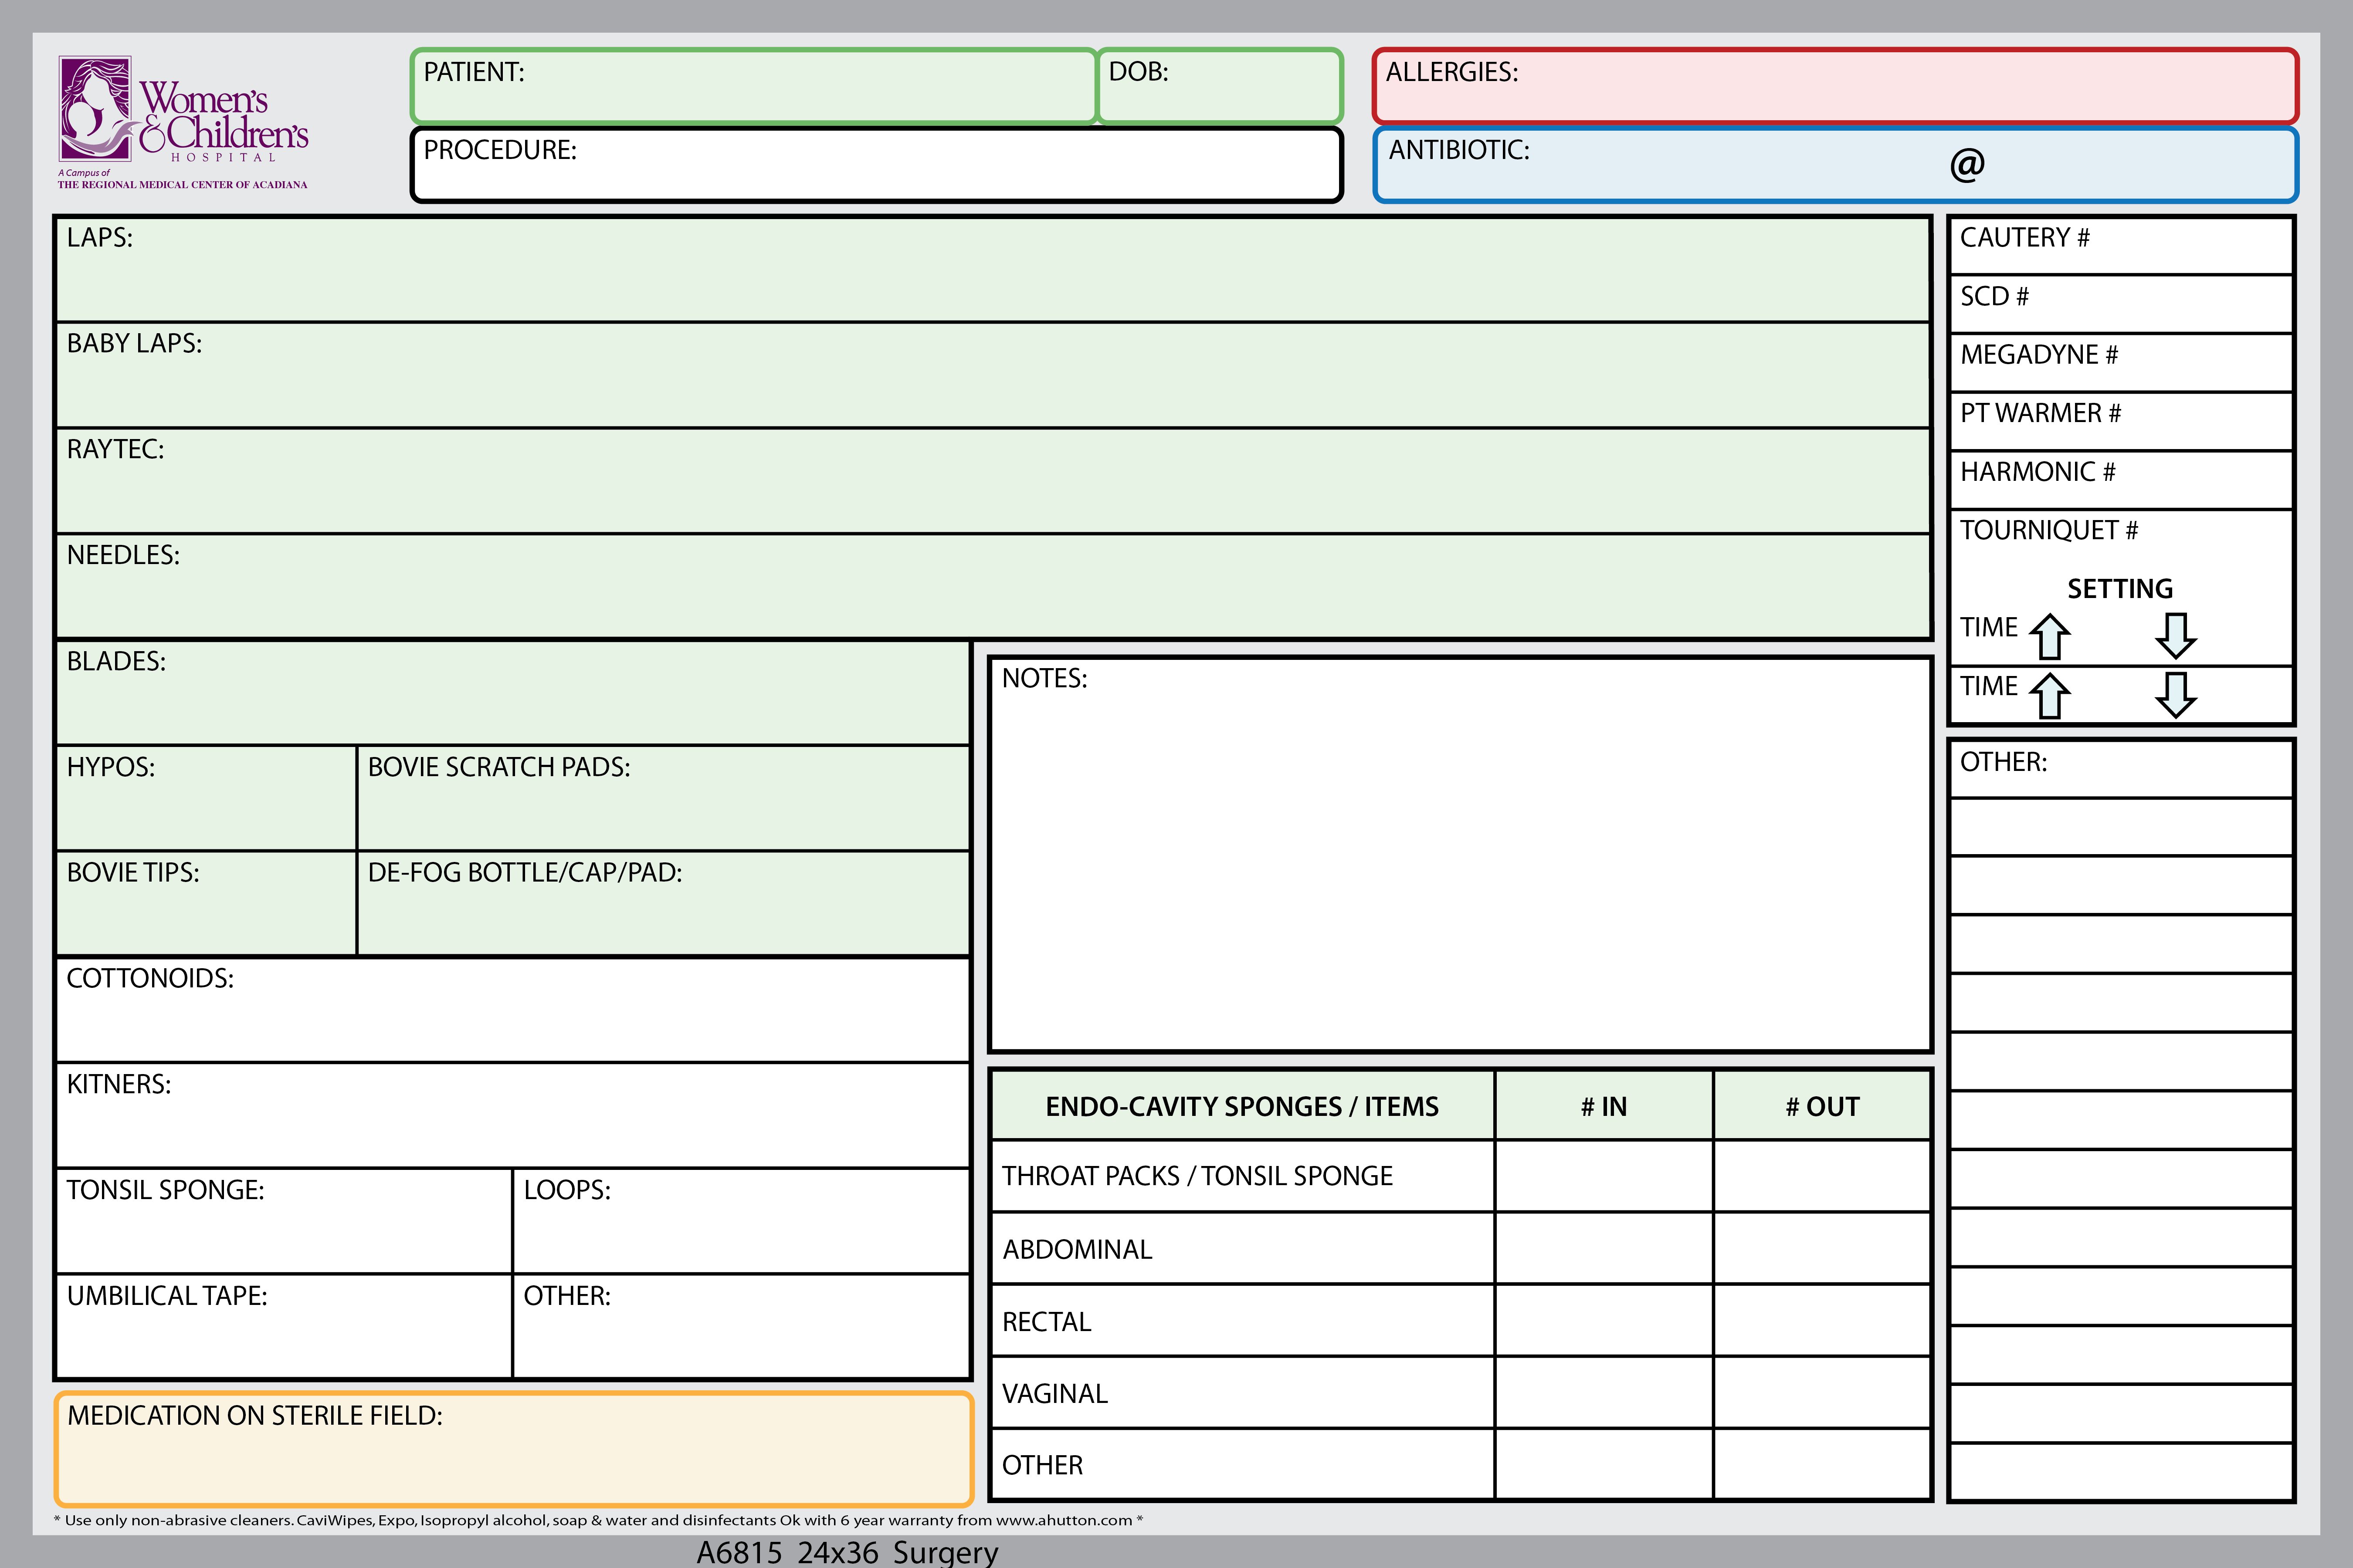Click the down arrow in the bottom TIME row
Viewport: 2353px width, 1568px height.
(2176, 695)
